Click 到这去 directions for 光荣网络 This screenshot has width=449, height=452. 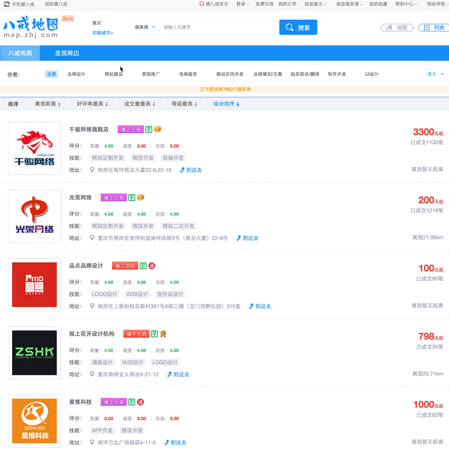pyautogui.click(x=247, y=238)
